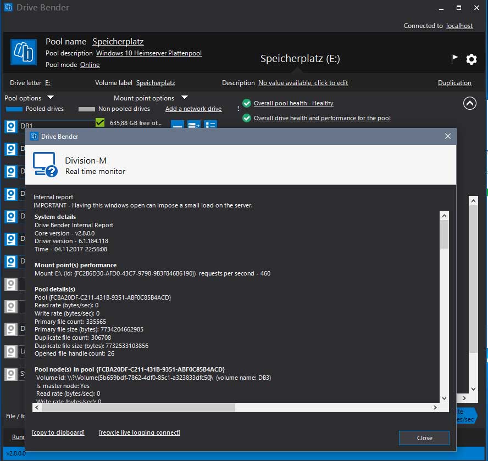Select the grey non-pooled drive icon labeled L
This screenshot has height=461, width=488.
11,352
